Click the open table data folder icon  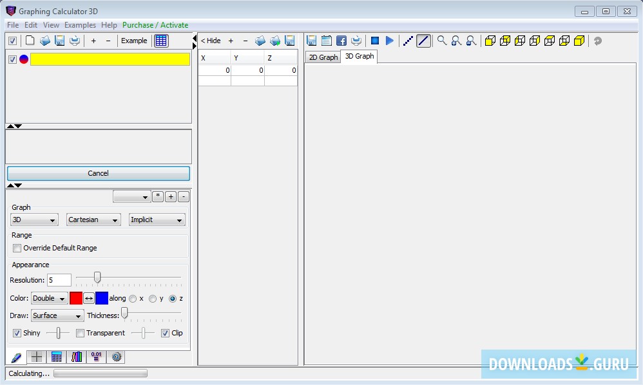260,41
